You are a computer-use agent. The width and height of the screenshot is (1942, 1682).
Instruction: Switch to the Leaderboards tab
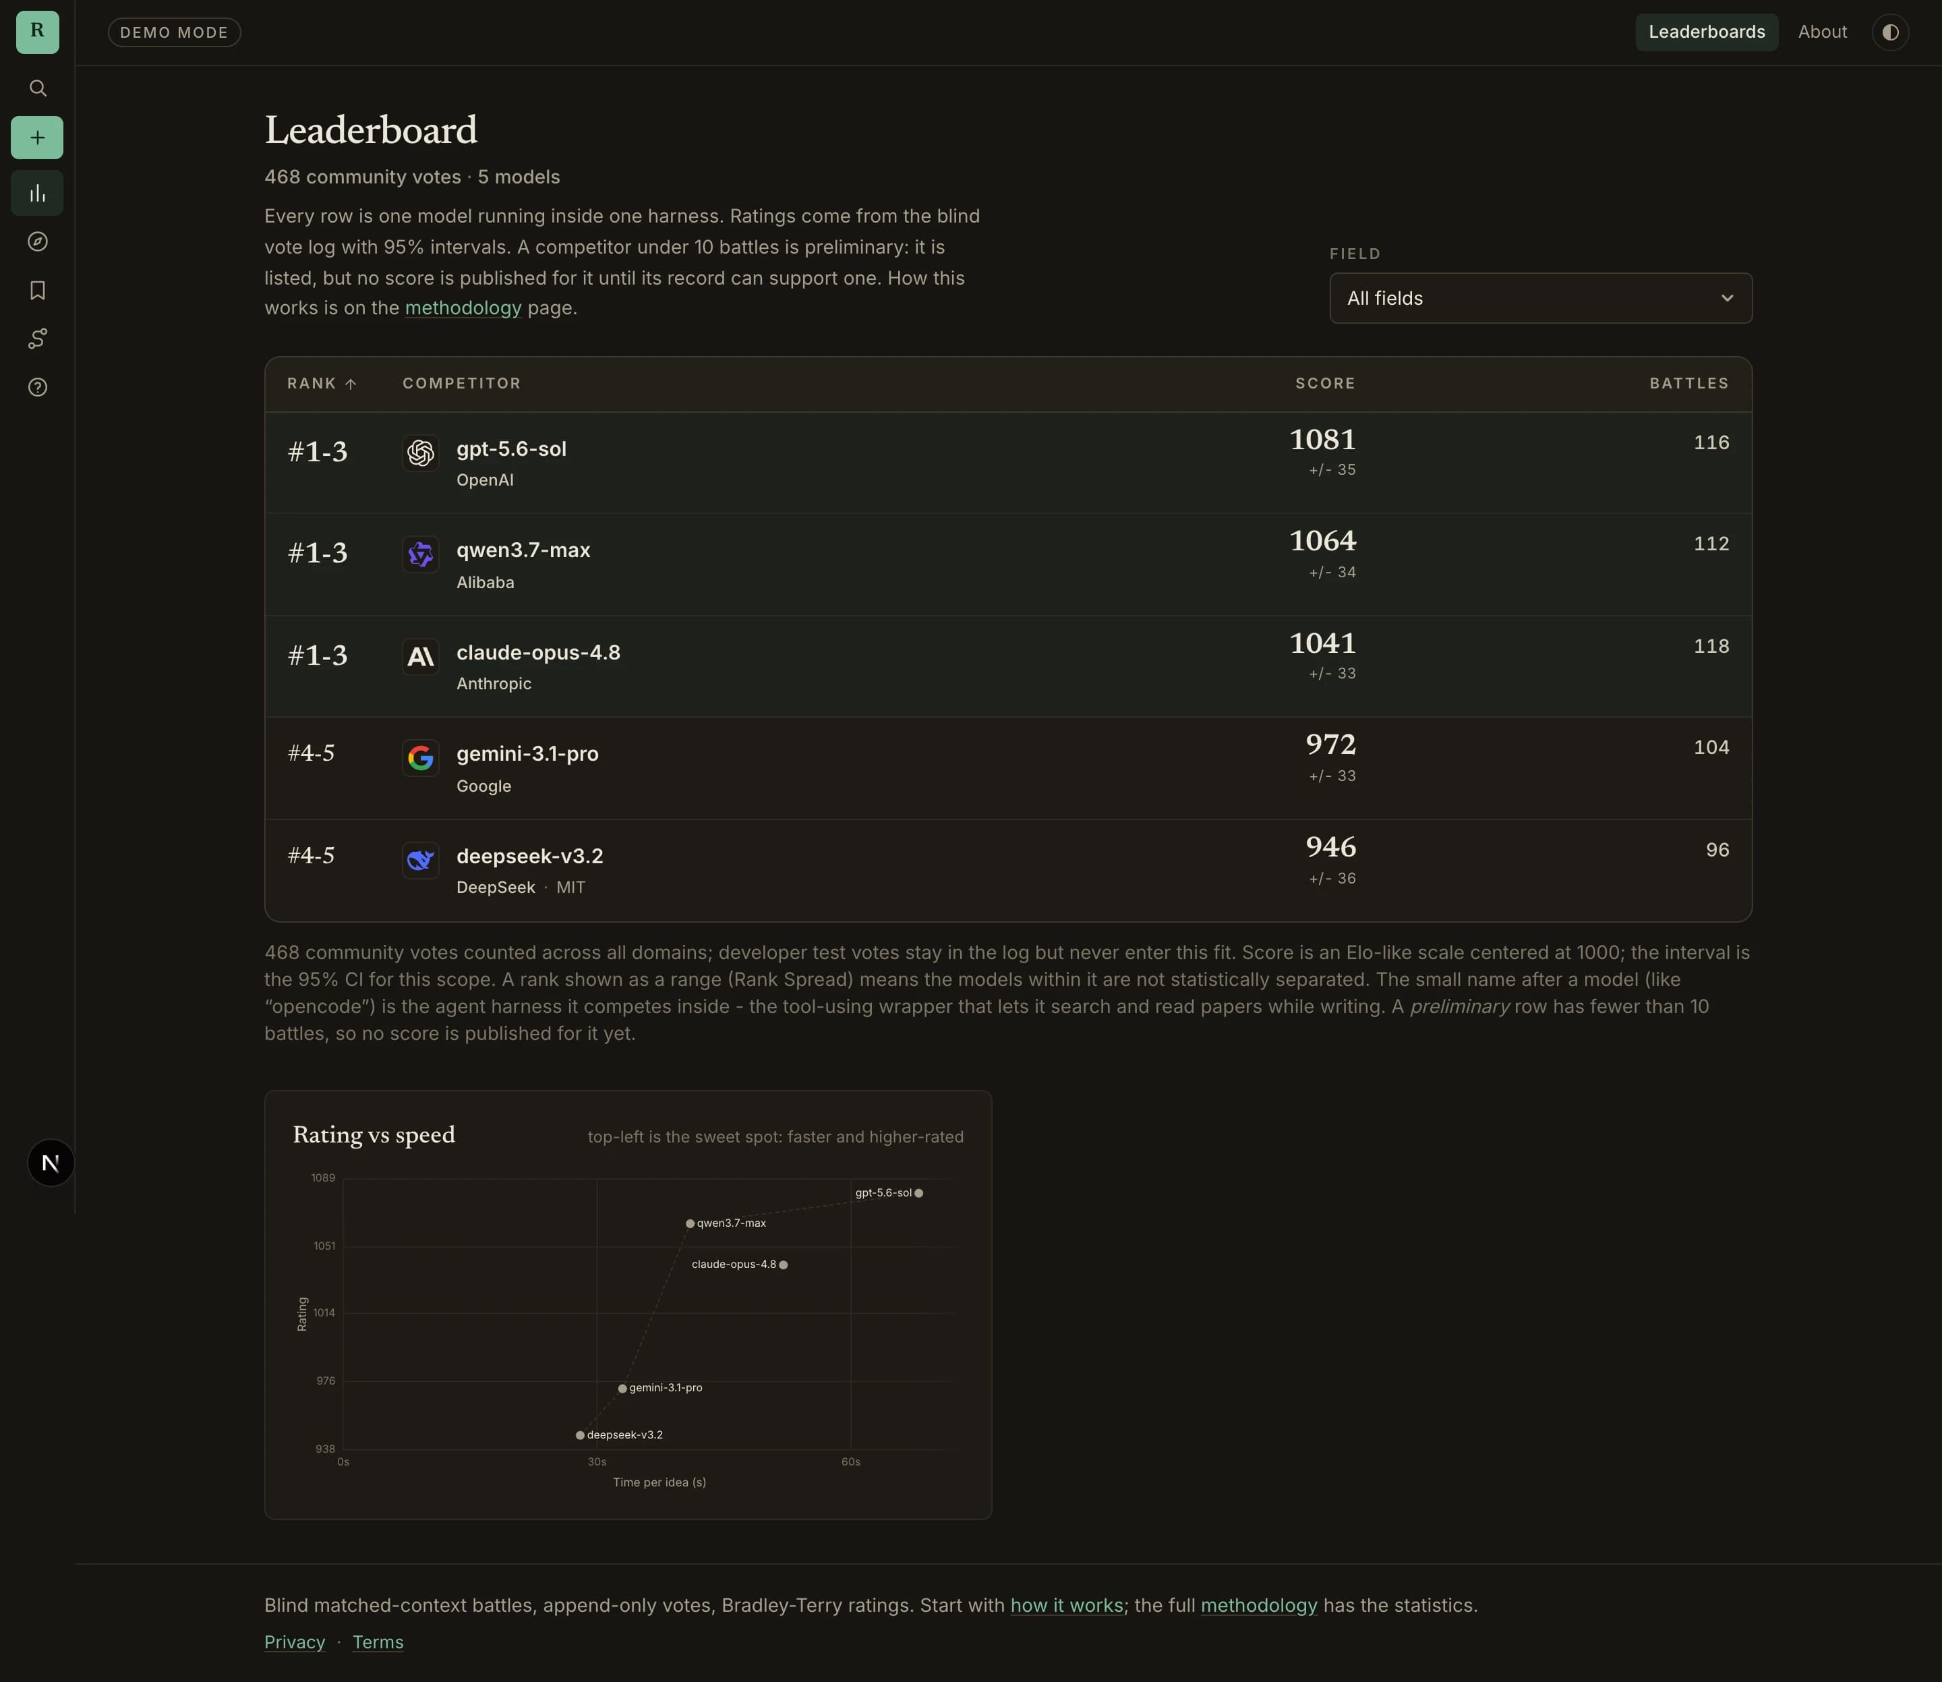[1707, 32]
